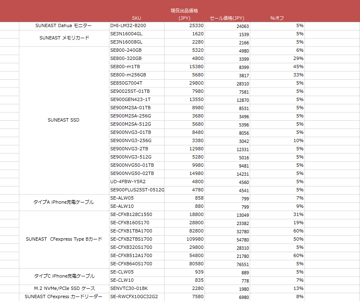The width and height of the screenshot is (360, 301).
Task: Select sale price cell 24063
Action: [x=227, y=26]
